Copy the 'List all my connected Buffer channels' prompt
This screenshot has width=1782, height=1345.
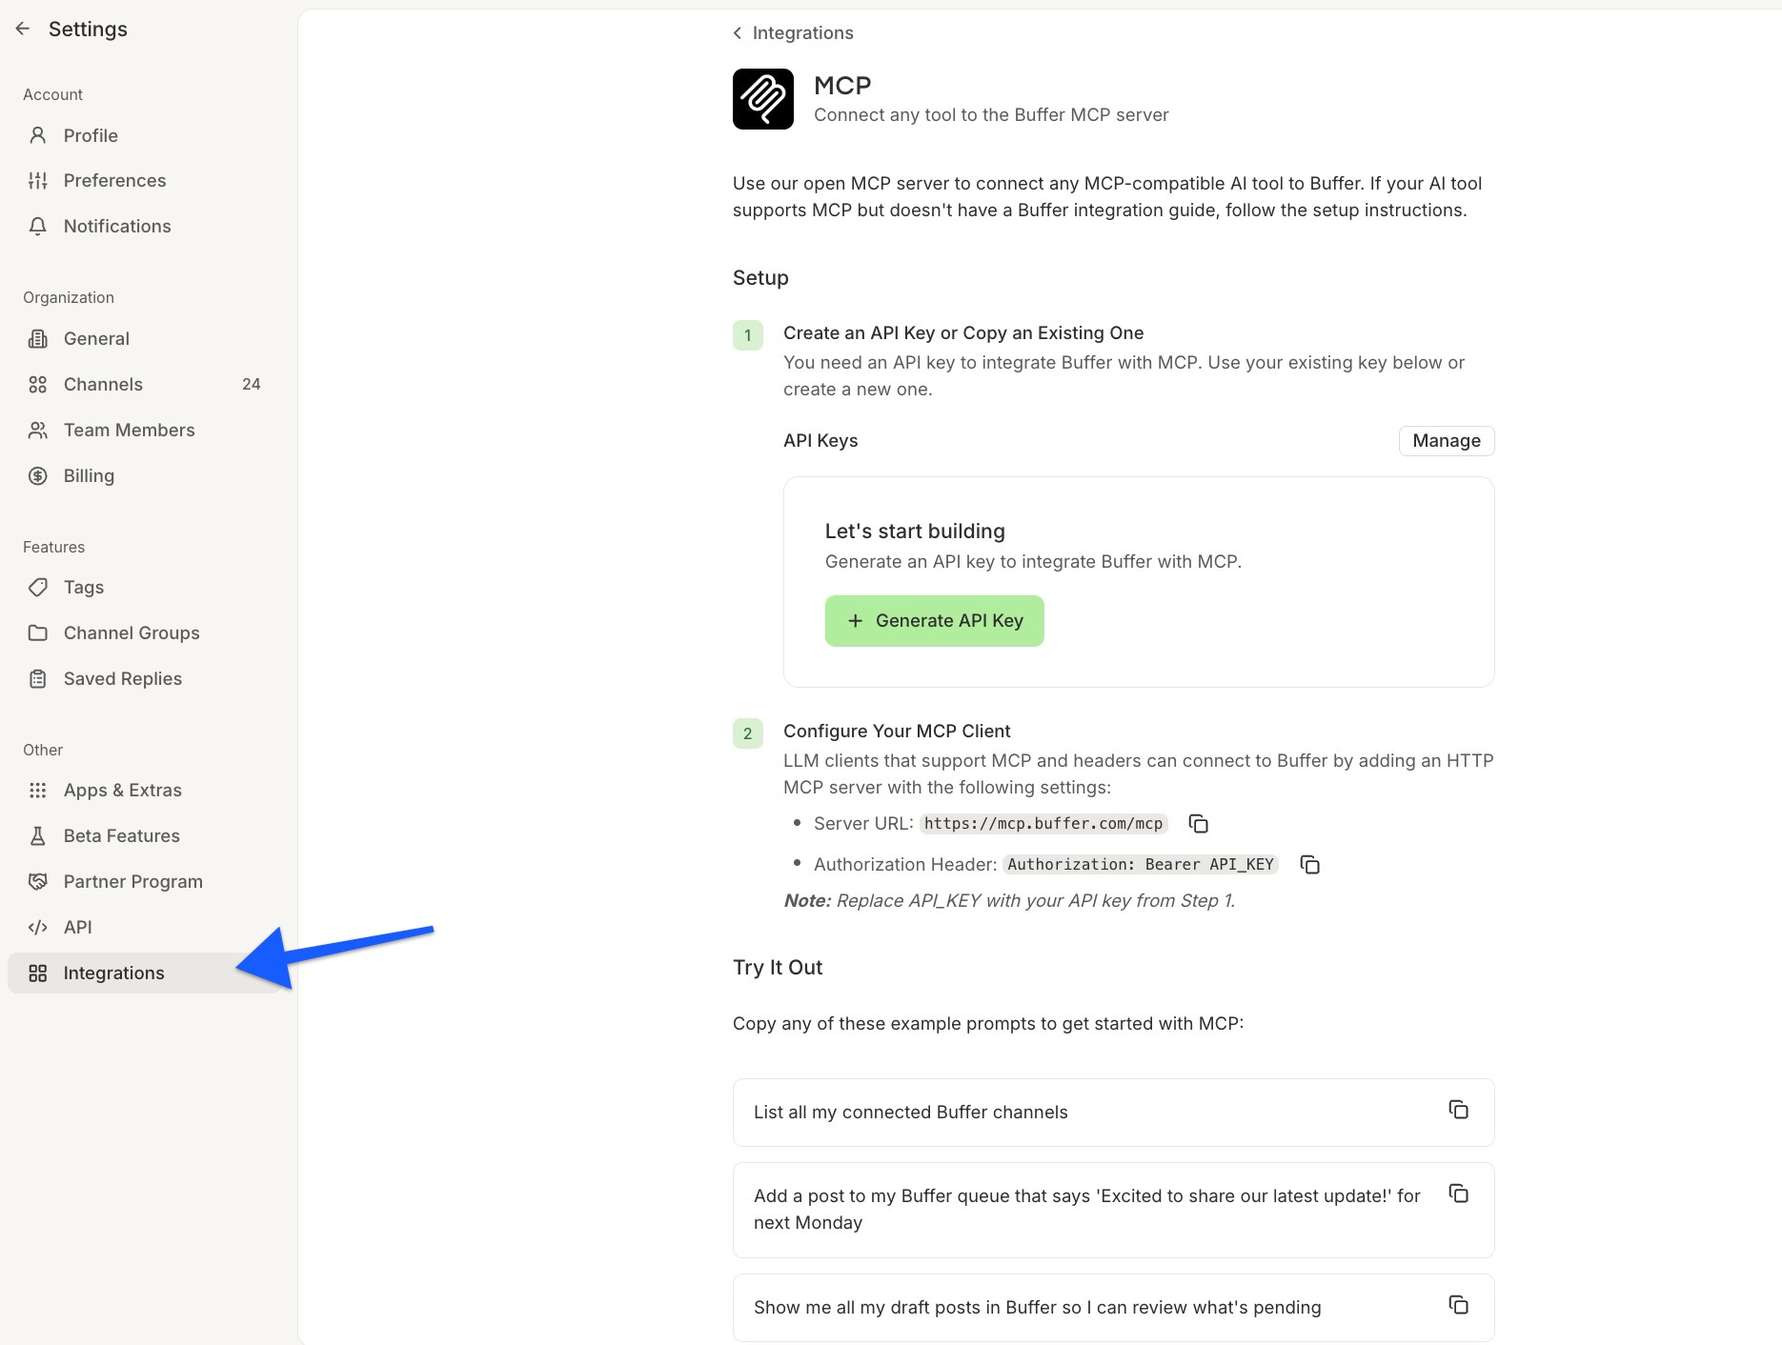(x=1458, y=1110)
